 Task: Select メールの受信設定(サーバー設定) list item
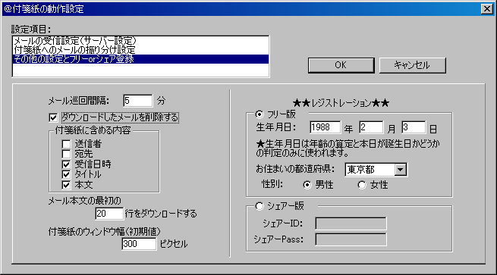pyautogui.click(x=140, y=41)
